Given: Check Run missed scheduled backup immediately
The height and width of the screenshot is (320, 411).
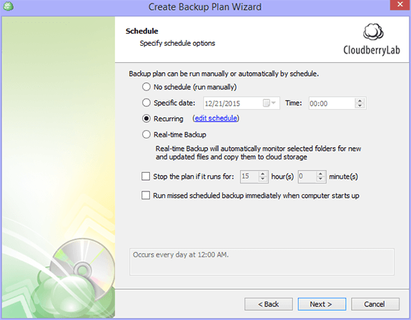Looking at the screenshot, I should (146, 195).
